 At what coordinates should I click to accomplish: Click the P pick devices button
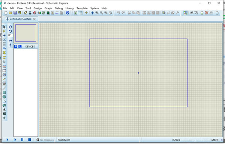click(16, 47)
